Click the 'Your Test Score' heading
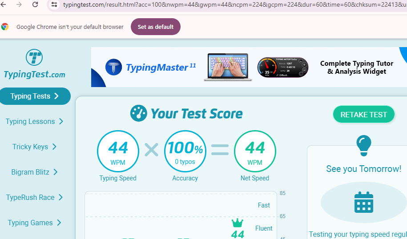 pos(197,114)
